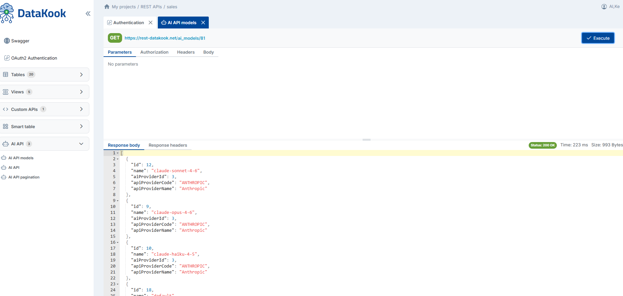Close the AI API models tab
The width and height of the screenshot is (623, 296).
tap(203, 23)
